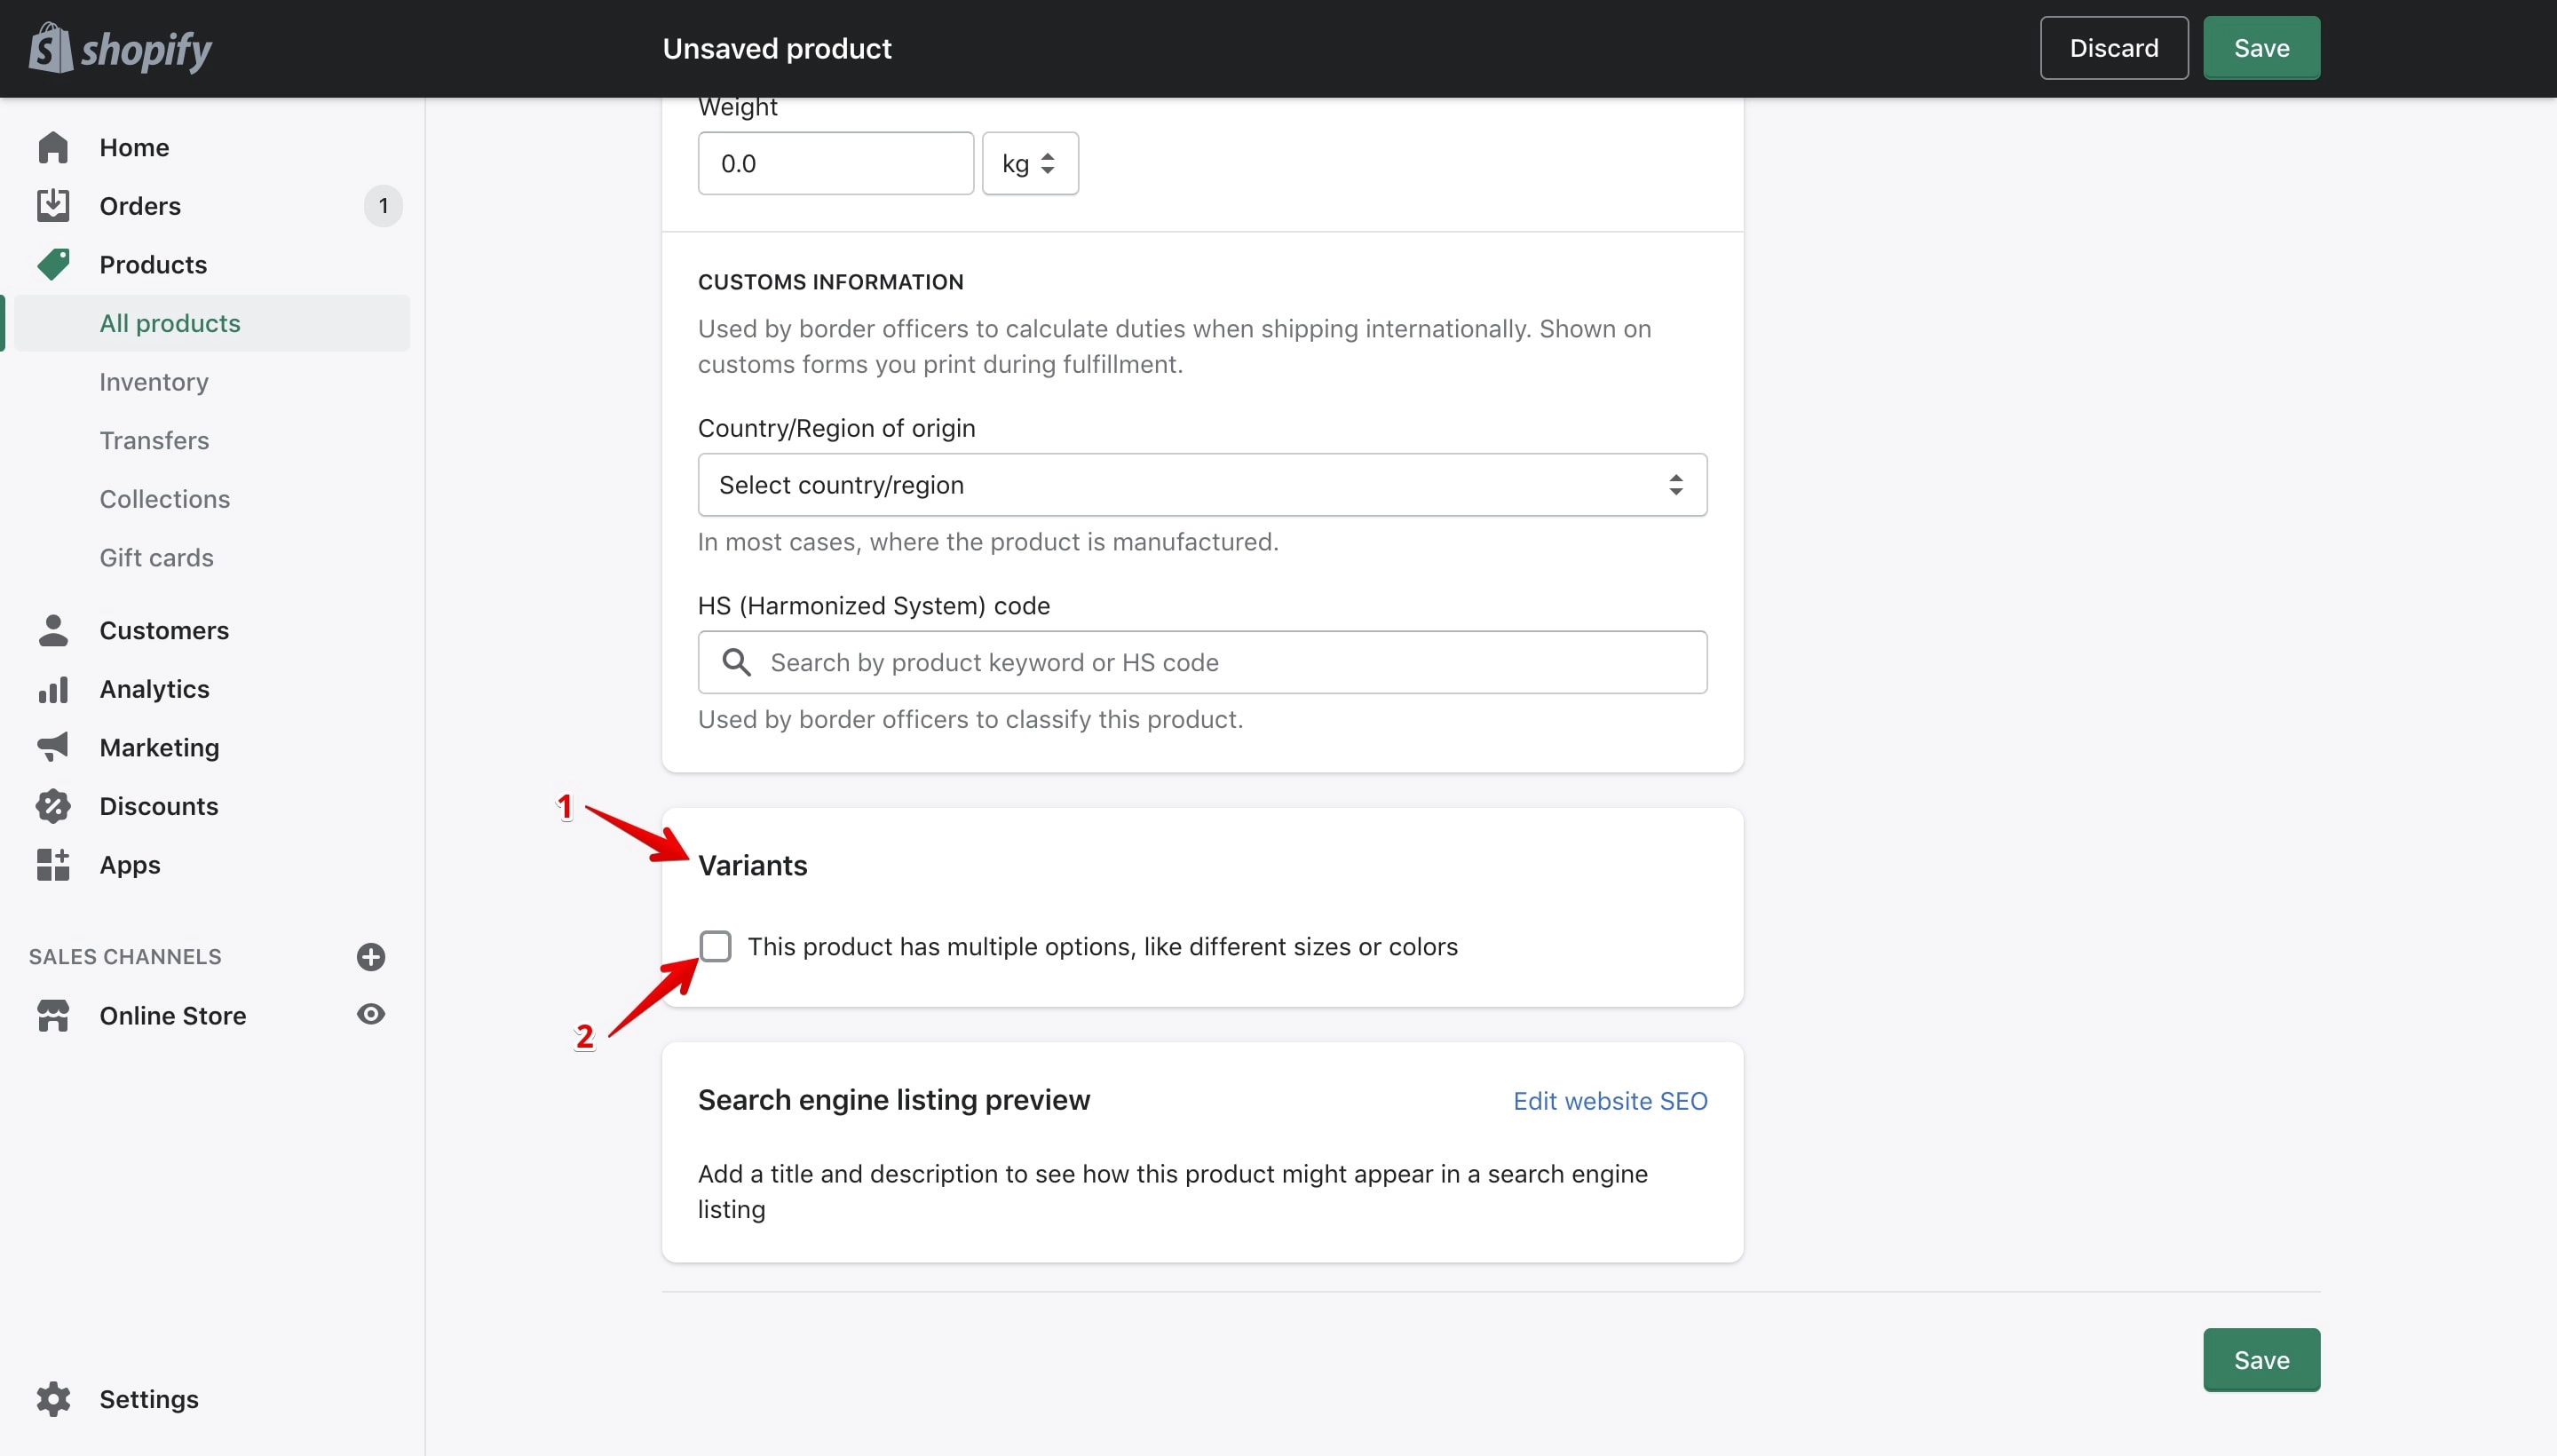Click the Settings gear icon
Viewport: 2557px width, 1456px height.
(53, 1399)
